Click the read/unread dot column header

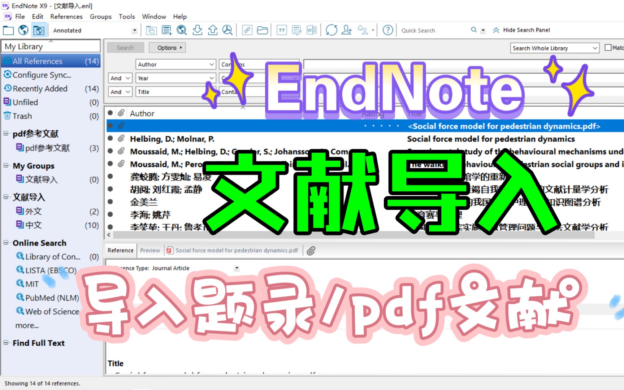(110, 113)
